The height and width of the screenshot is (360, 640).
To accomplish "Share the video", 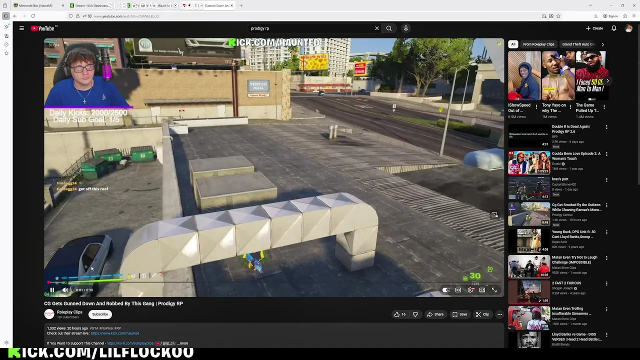I will (435, 314).
